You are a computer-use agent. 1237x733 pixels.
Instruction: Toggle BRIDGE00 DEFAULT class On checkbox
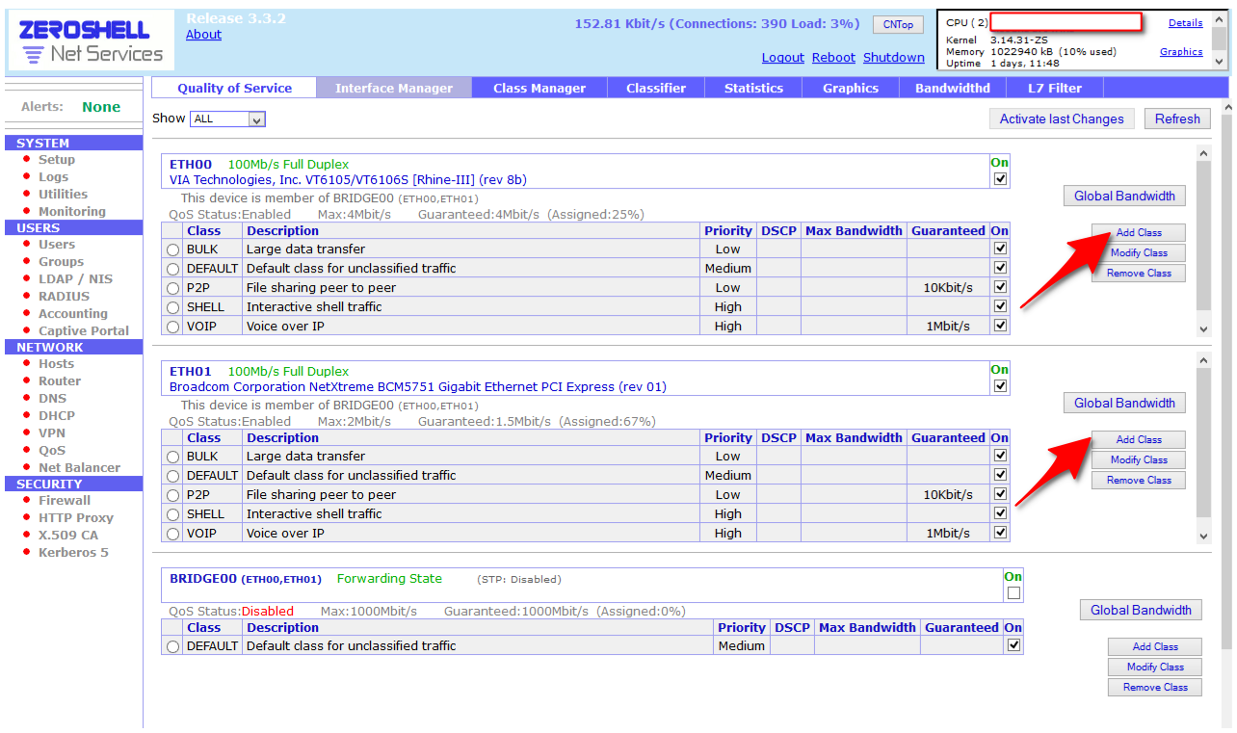(1013, 645)
